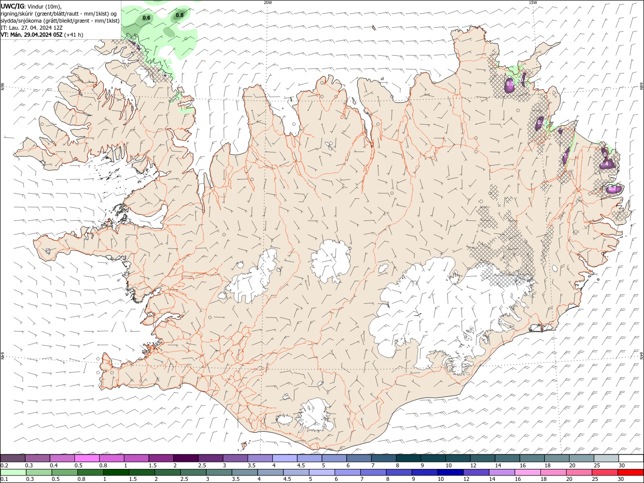Screen dimensions: 644x483
Task: Click the slate-blue swatch at 6 in upper legend
Action: 359,458
